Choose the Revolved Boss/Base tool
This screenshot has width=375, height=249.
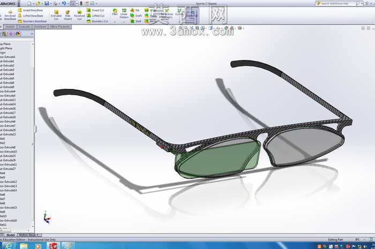tap(10, 16)
